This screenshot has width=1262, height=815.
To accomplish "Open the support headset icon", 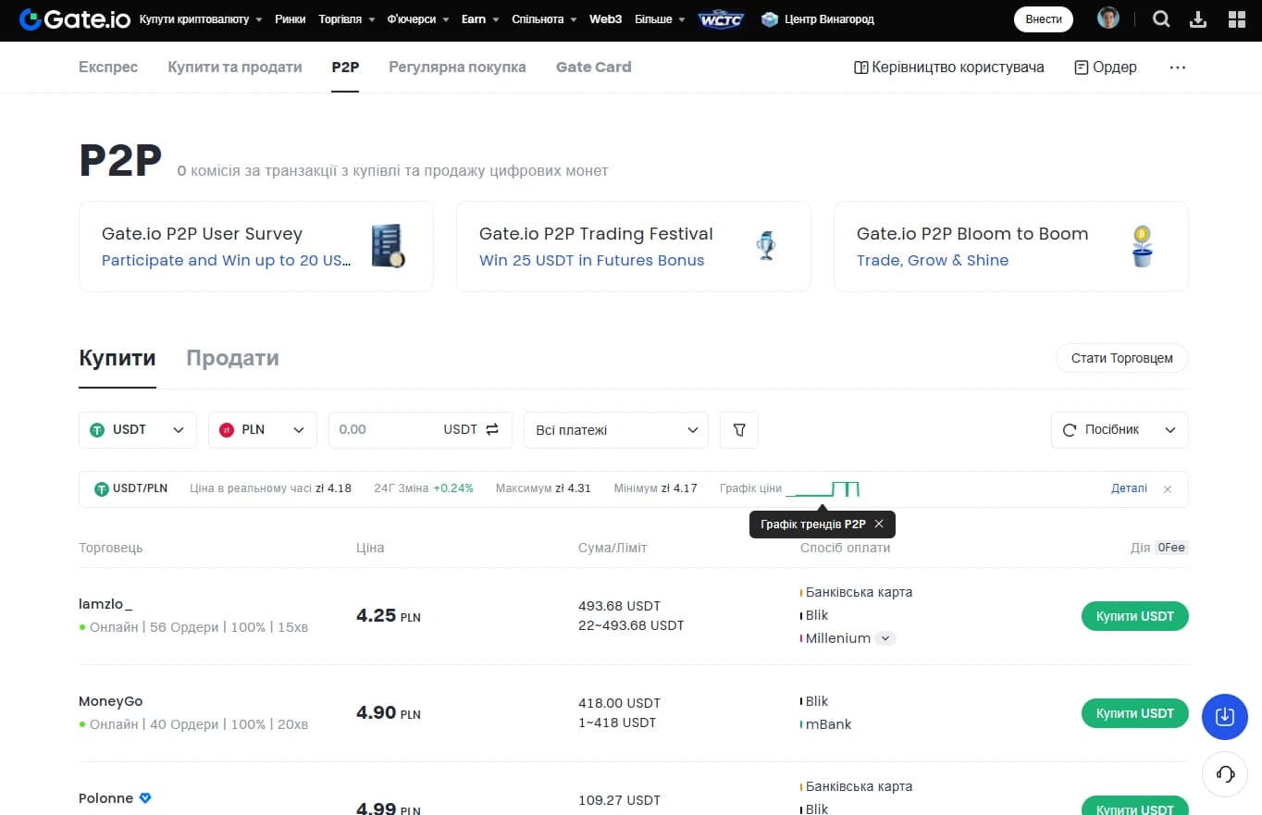I will tap(1225, 774).
